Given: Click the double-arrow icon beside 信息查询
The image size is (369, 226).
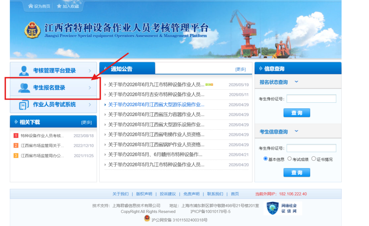Looking at the screenshot, I should [x=261, y=68].
